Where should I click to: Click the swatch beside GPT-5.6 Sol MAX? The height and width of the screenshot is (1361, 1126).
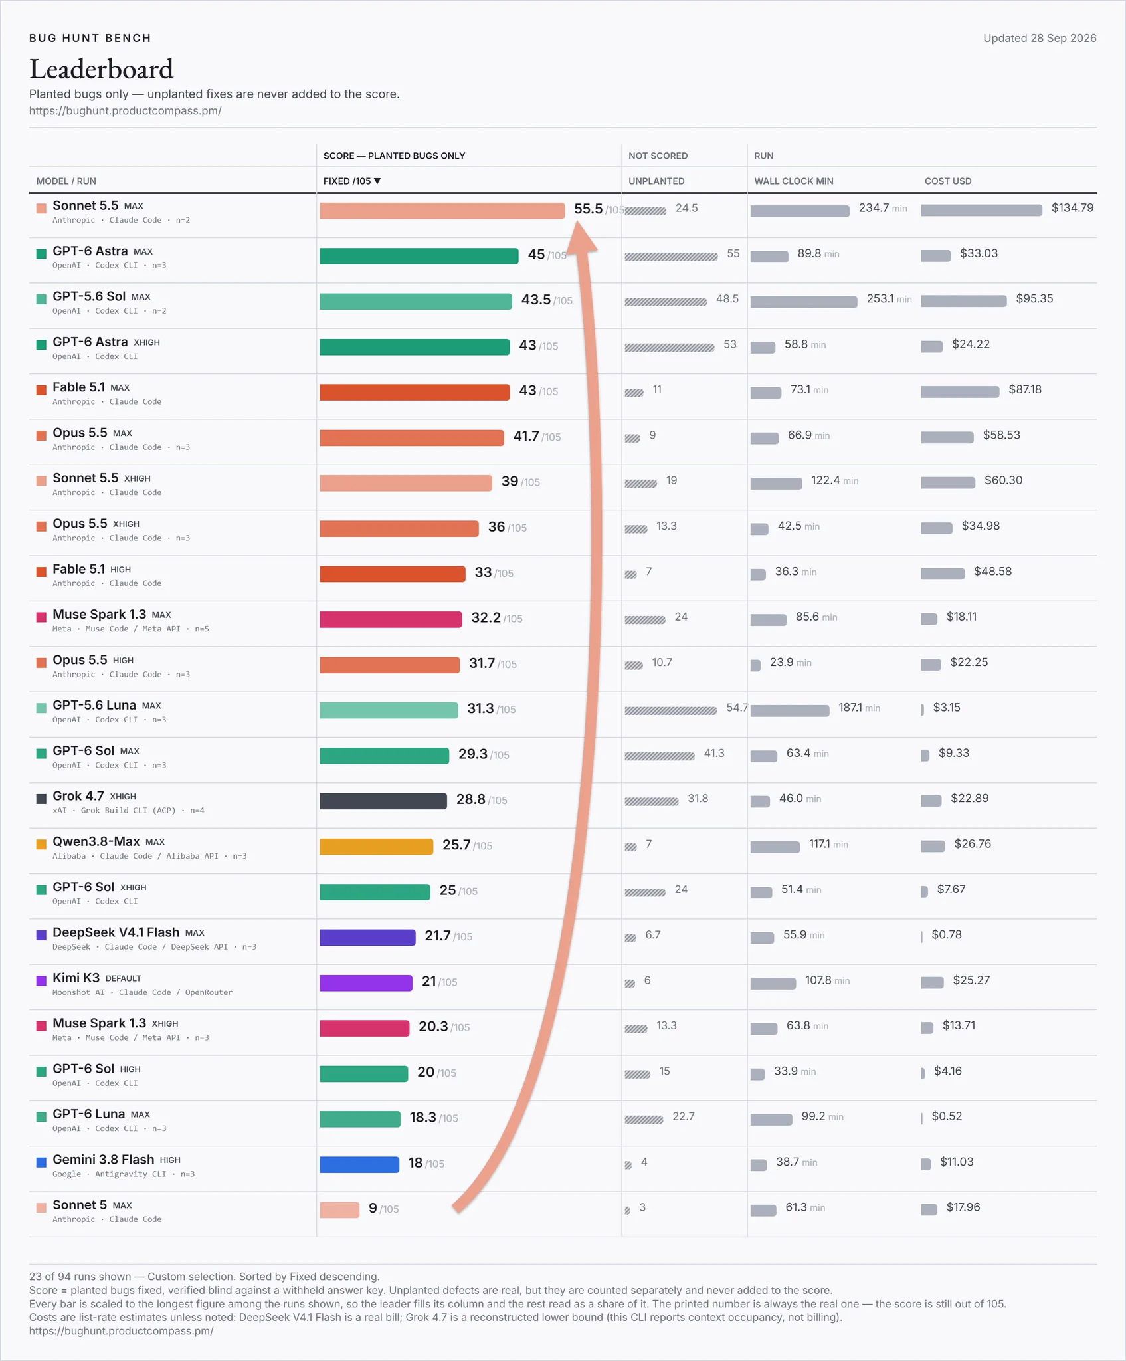[x=41, y=299]
